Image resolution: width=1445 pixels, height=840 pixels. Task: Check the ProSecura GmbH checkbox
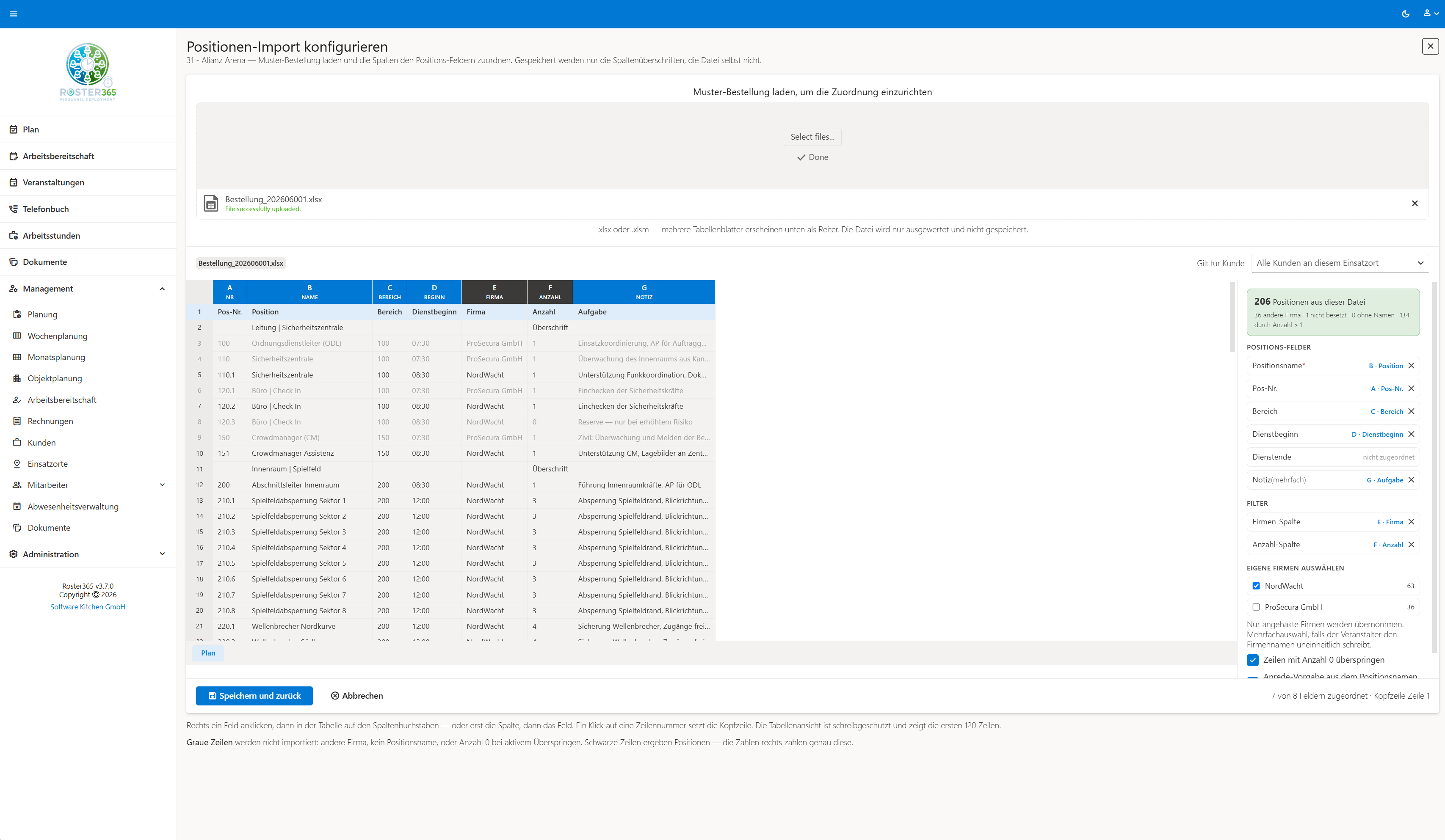tap(1256, 607)
